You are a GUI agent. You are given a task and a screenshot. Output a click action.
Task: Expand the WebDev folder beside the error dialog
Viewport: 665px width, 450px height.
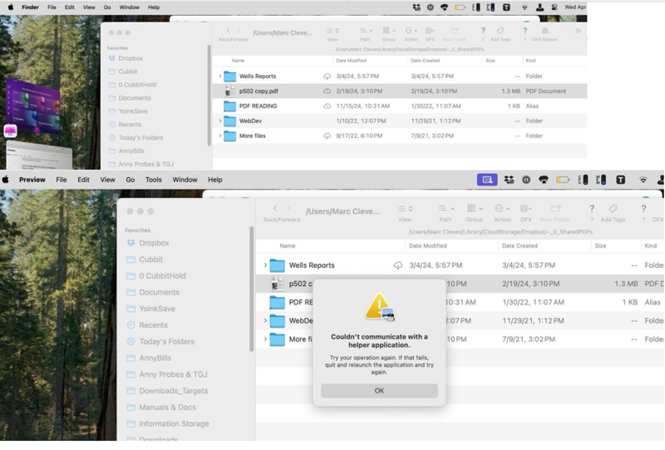pyautogui.click(x=265, y=320)
